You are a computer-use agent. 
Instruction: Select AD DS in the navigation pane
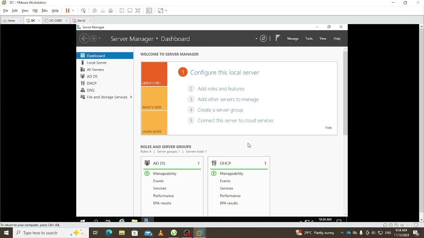click(x=105, y=76)
